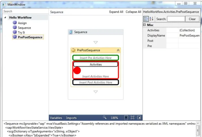
Task: Click the x:Boolean IsExpanded XAML line
Action: pos(42,135)
